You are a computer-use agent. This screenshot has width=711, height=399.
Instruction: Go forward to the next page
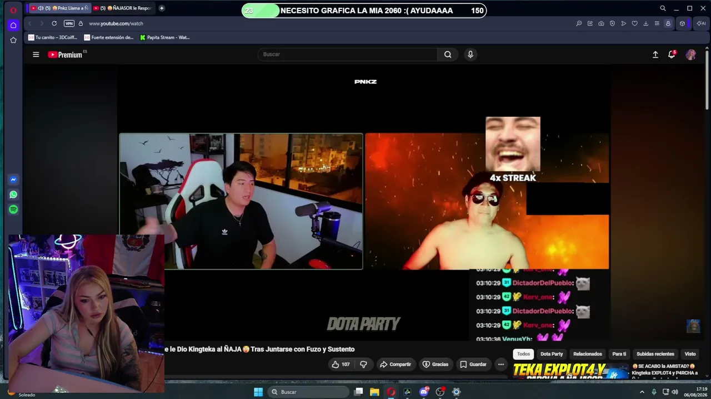point(41,23)
